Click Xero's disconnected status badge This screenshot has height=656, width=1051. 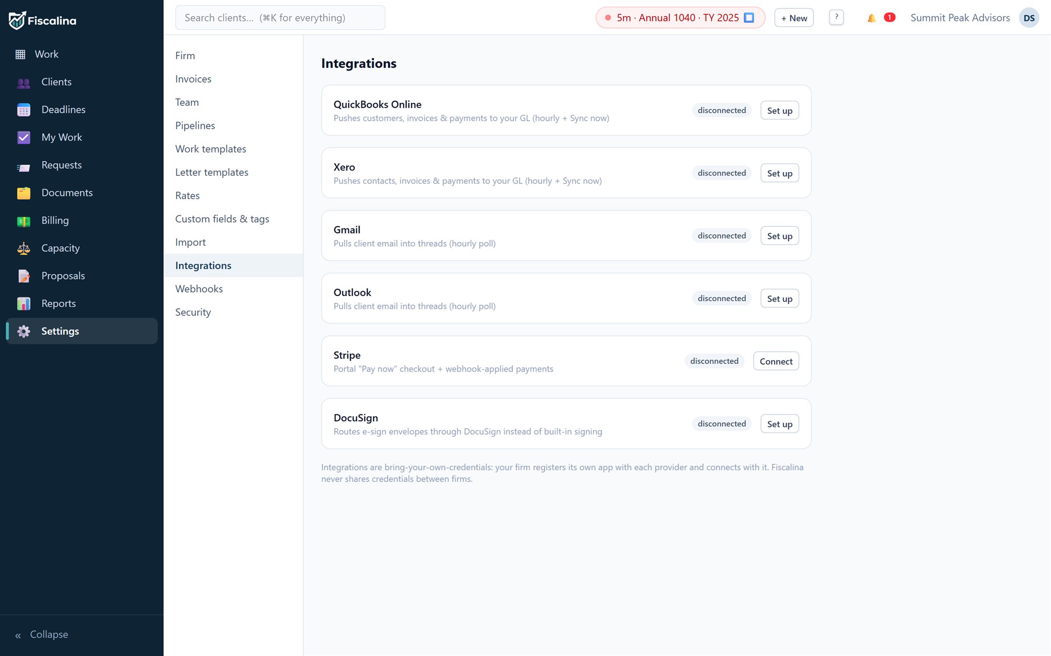click(x=722, y=173)
